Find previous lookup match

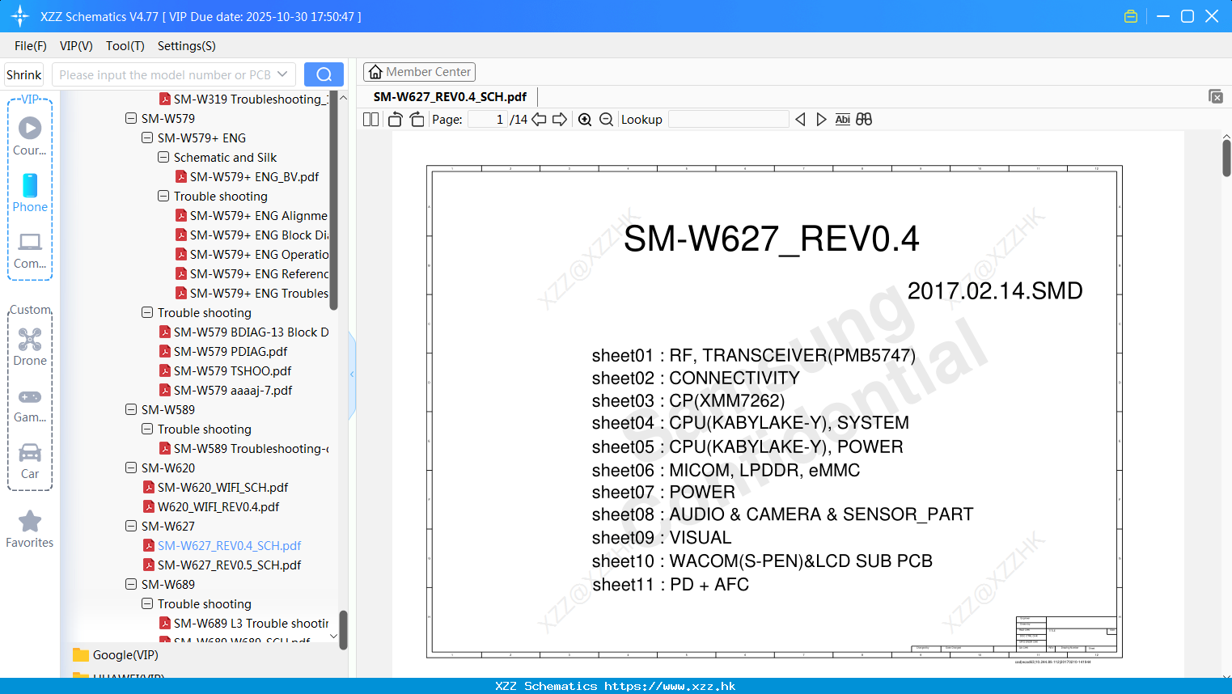800,119
